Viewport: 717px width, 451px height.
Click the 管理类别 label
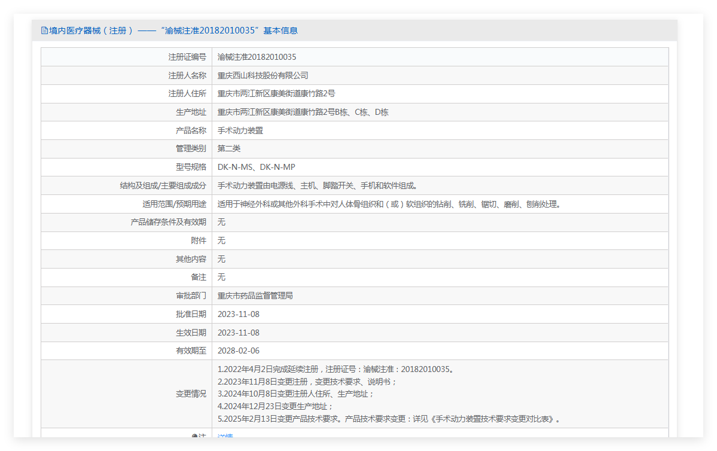[191, 149]
